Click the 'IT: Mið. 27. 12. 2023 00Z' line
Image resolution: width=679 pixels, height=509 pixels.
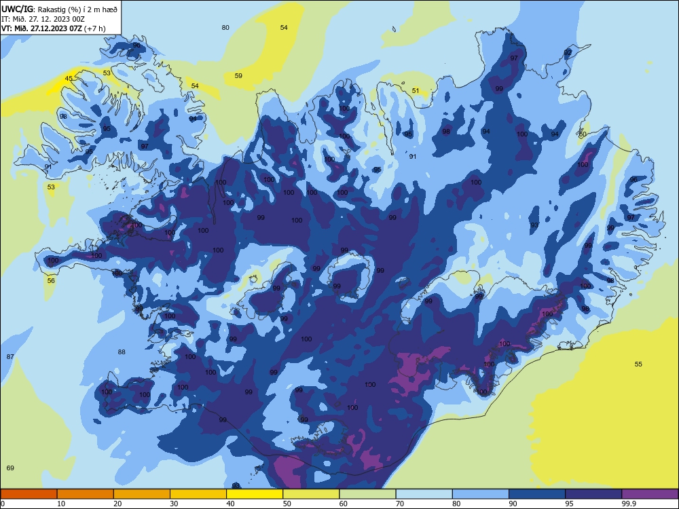point(43,19)
